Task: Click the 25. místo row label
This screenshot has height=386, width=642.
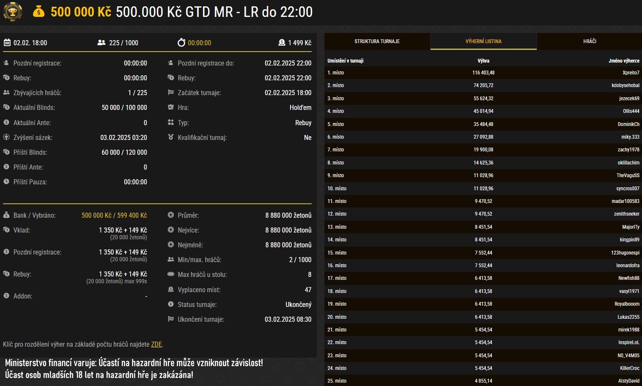Action: (337, 381)
